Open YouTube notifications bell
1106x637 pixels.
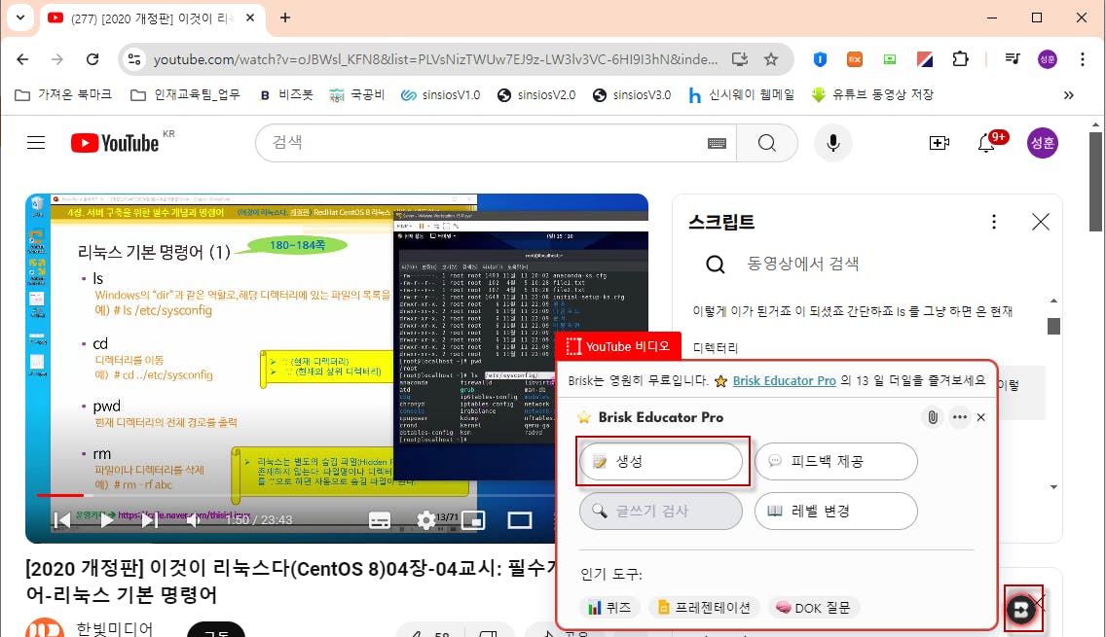point(987,143)
